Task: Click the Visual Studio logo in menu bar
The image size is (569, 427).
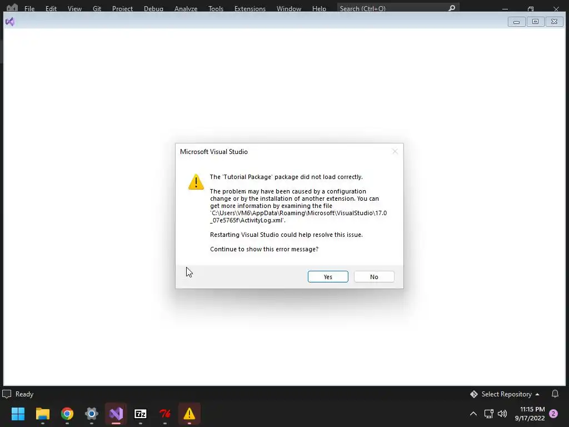Action: coord(12,8)
